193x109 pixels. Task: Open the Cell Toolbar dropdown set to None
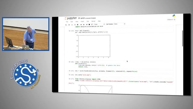click(119, 24)
